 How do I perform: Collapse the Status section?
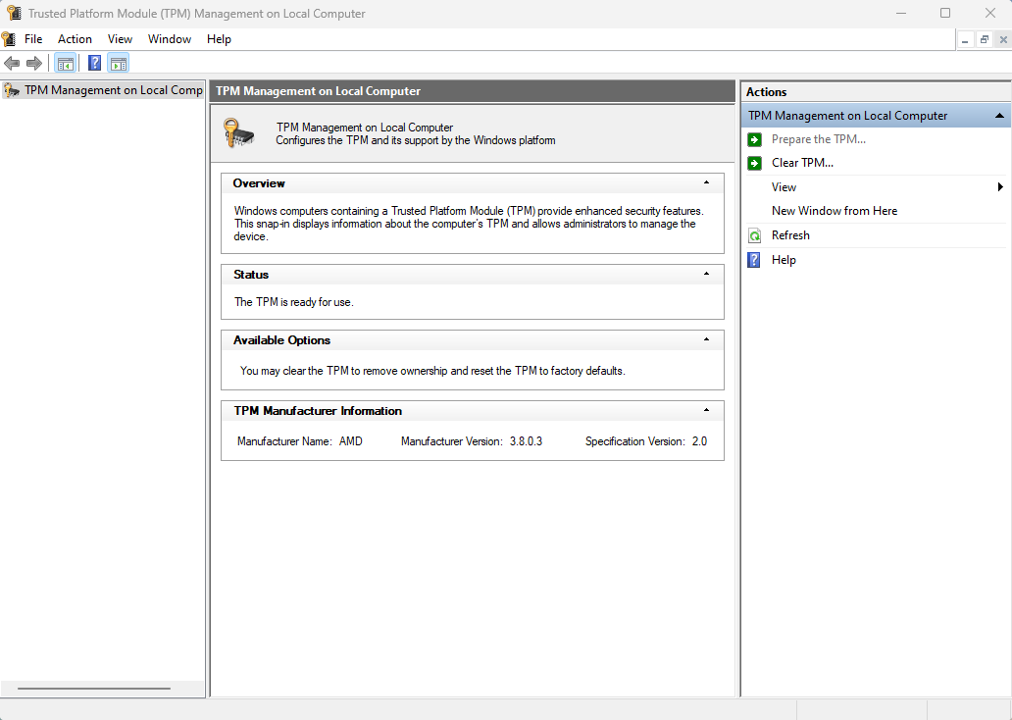[x=706, y=274]
